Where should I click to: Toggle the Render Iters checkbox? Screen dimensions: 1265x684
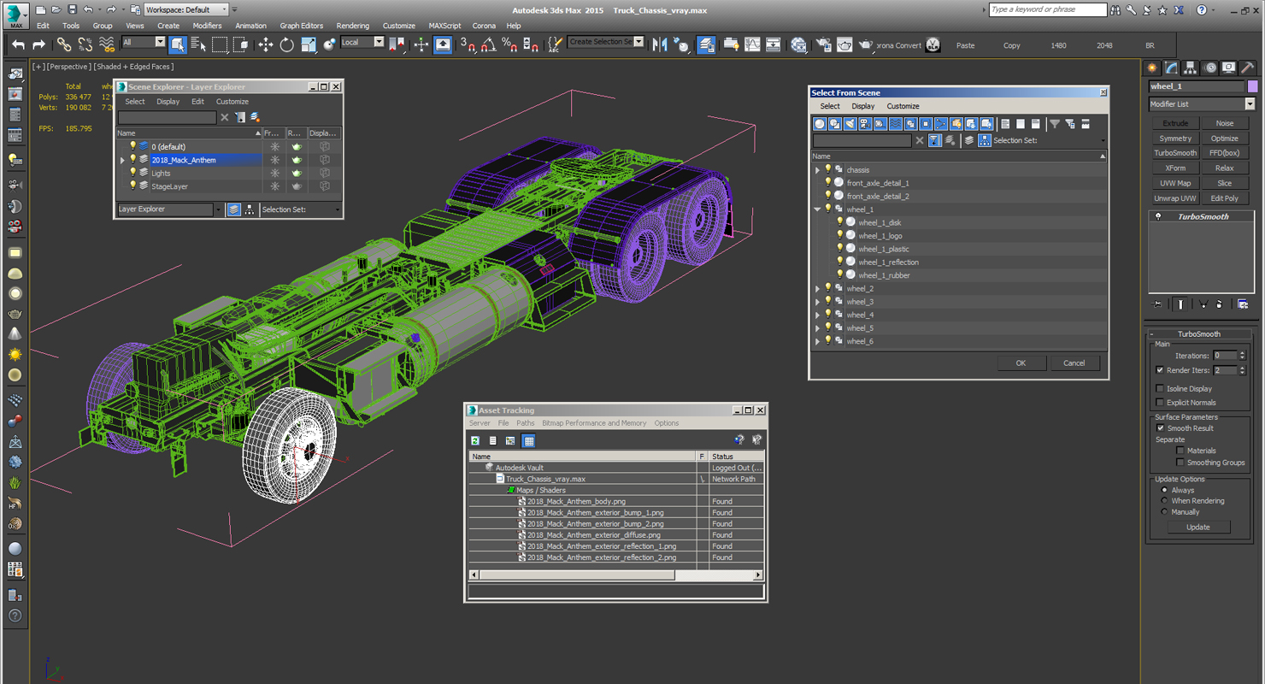pyautogui.click(x=1160, y=370)
